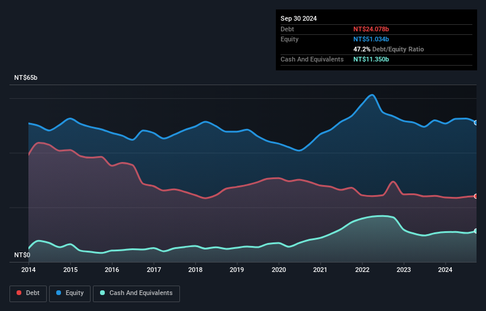Click the 2016 x-axis label
The height and width of the screenshot is (311, 486).
click(112, 270)
